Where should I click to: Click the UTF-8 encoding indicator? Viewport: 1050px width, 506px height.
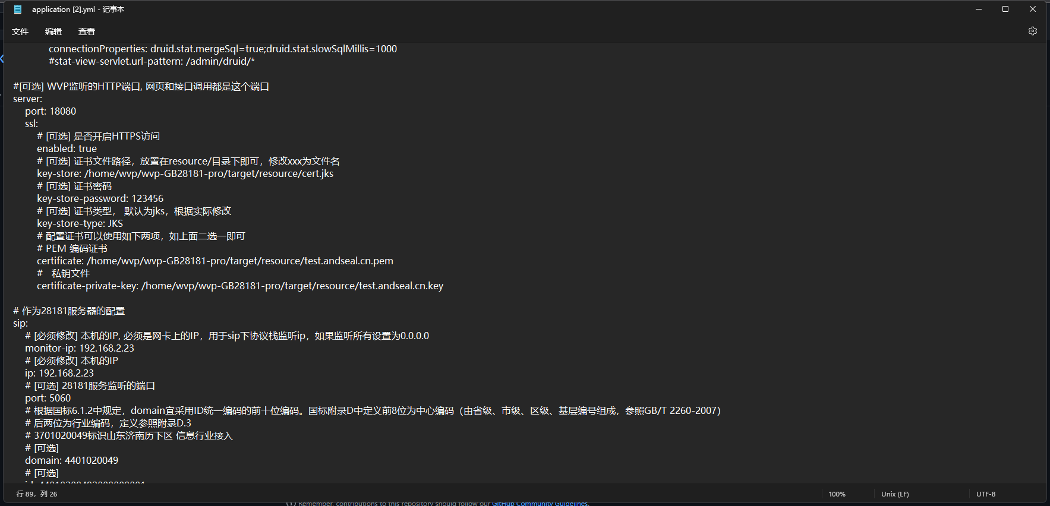coord(986,494)
